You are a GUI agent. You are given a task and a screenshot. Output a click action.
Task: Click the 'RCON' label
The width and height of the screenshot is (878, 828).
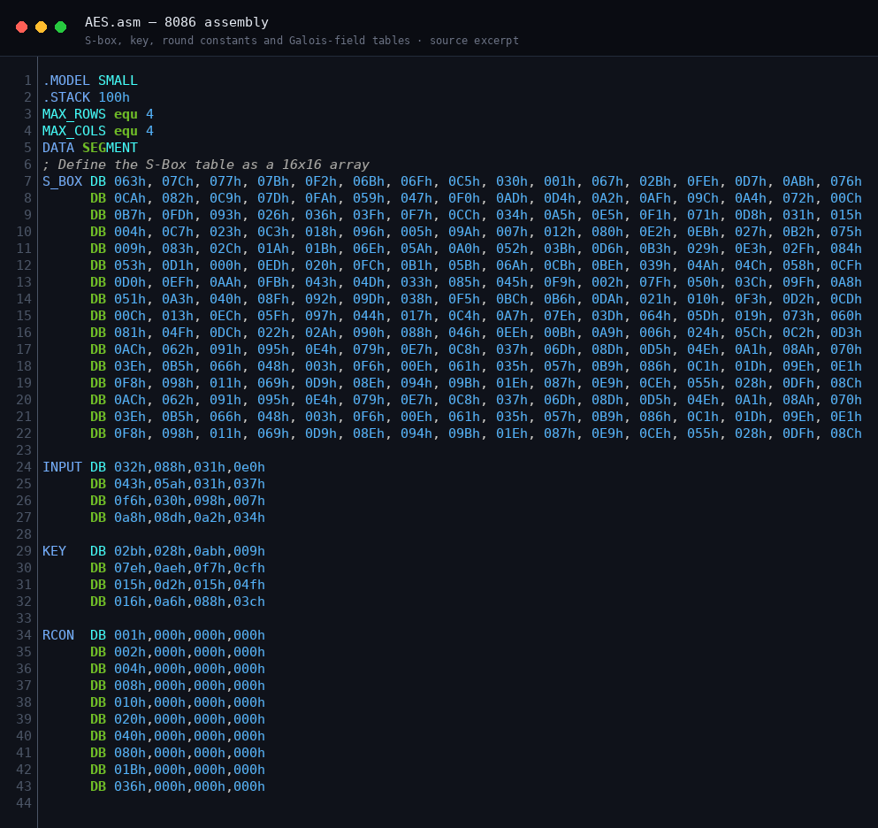(58, 635)
